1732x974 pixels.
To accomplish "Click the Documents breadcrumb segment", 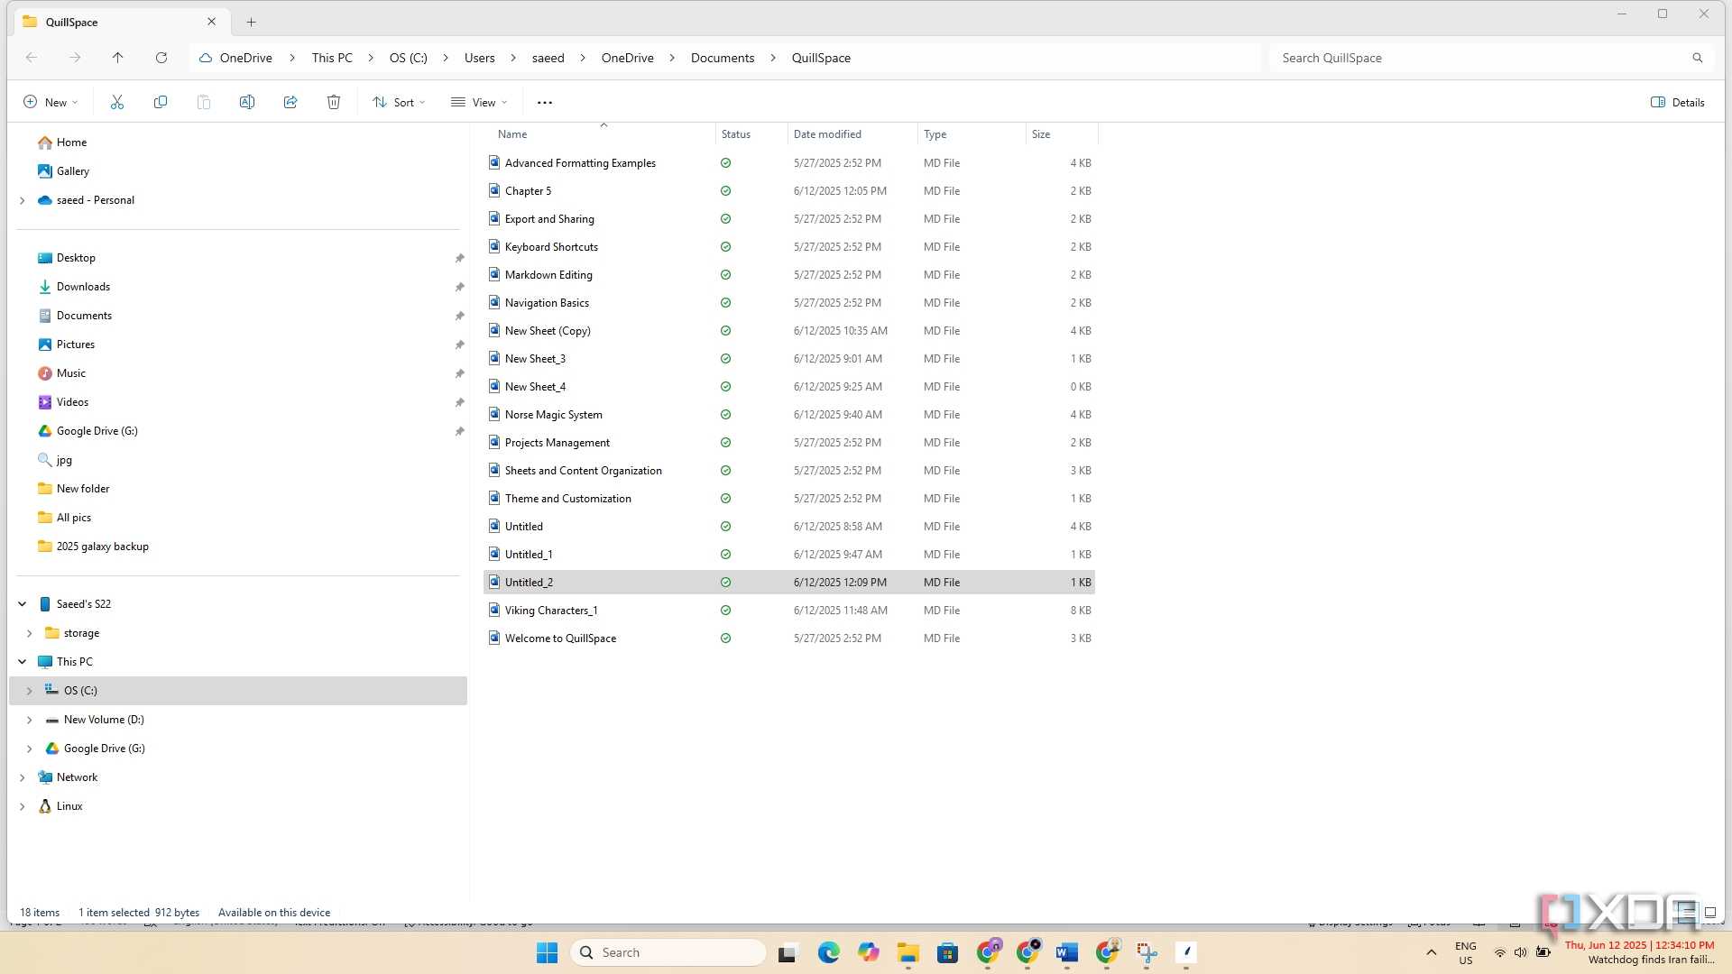I will [723, 58].
